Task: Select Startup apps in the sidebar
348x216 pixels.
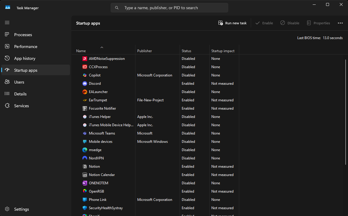Action: [36, 70]
